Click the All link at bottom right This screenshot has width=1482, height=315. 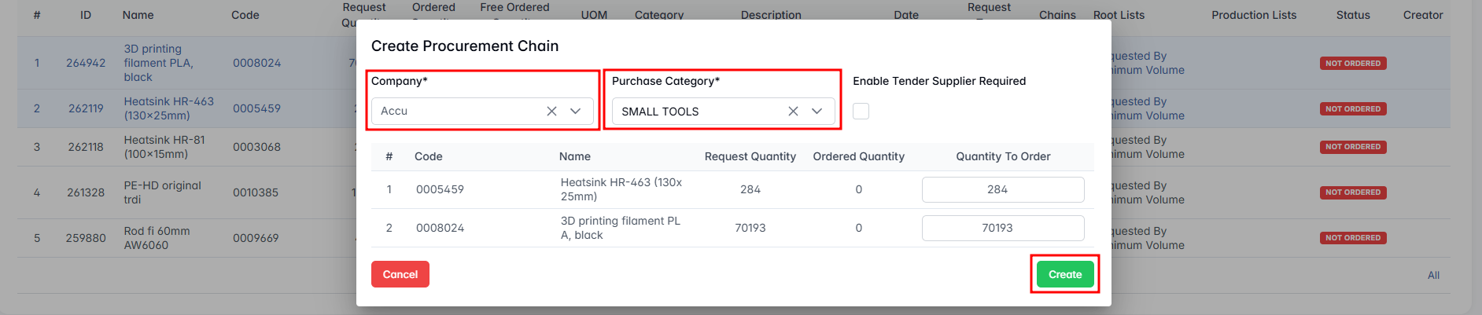[1433, 276]
